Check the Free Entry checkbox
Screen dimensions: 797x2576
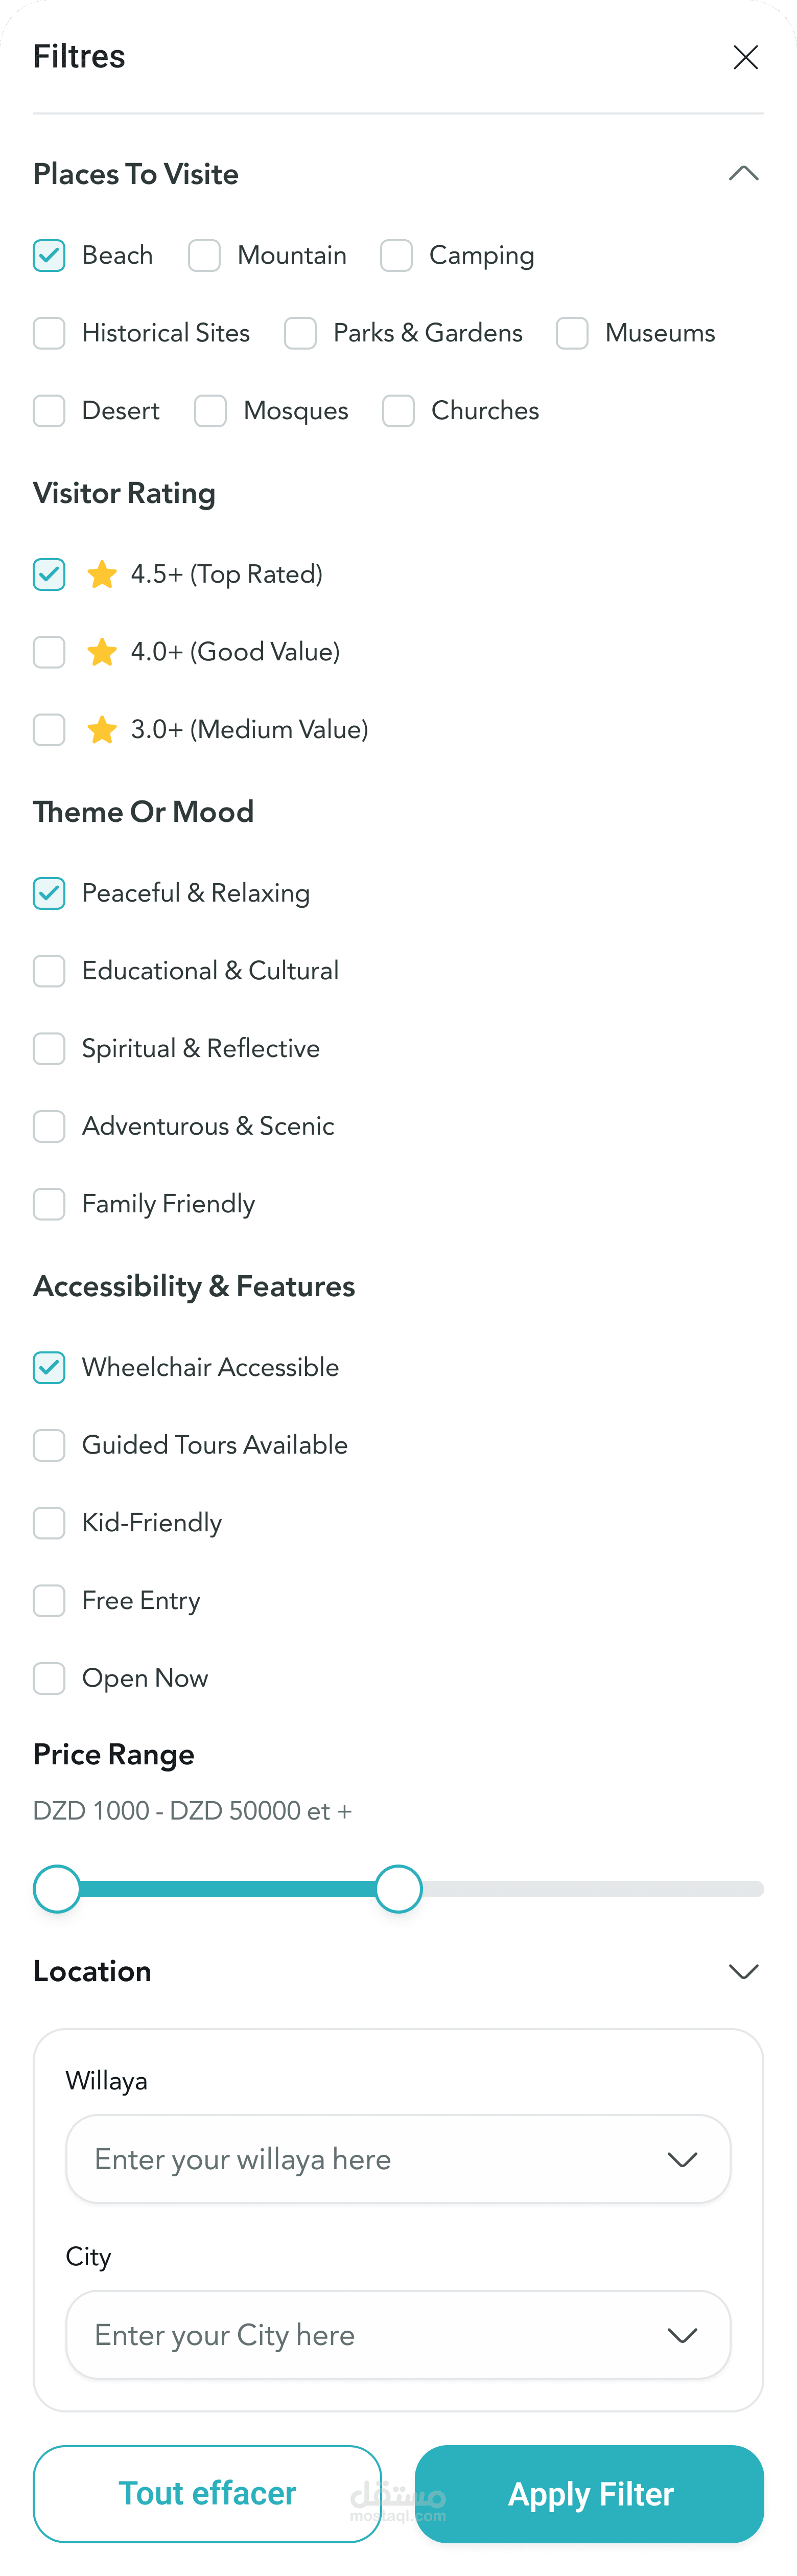click(x=49, y=1600)
